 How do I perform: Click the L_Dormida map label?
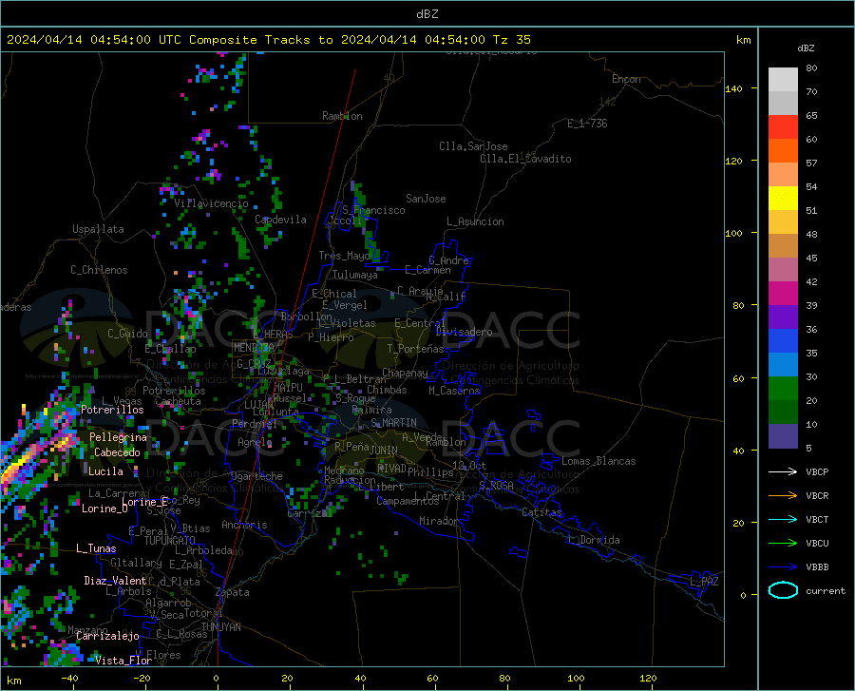tap(594, 540)
